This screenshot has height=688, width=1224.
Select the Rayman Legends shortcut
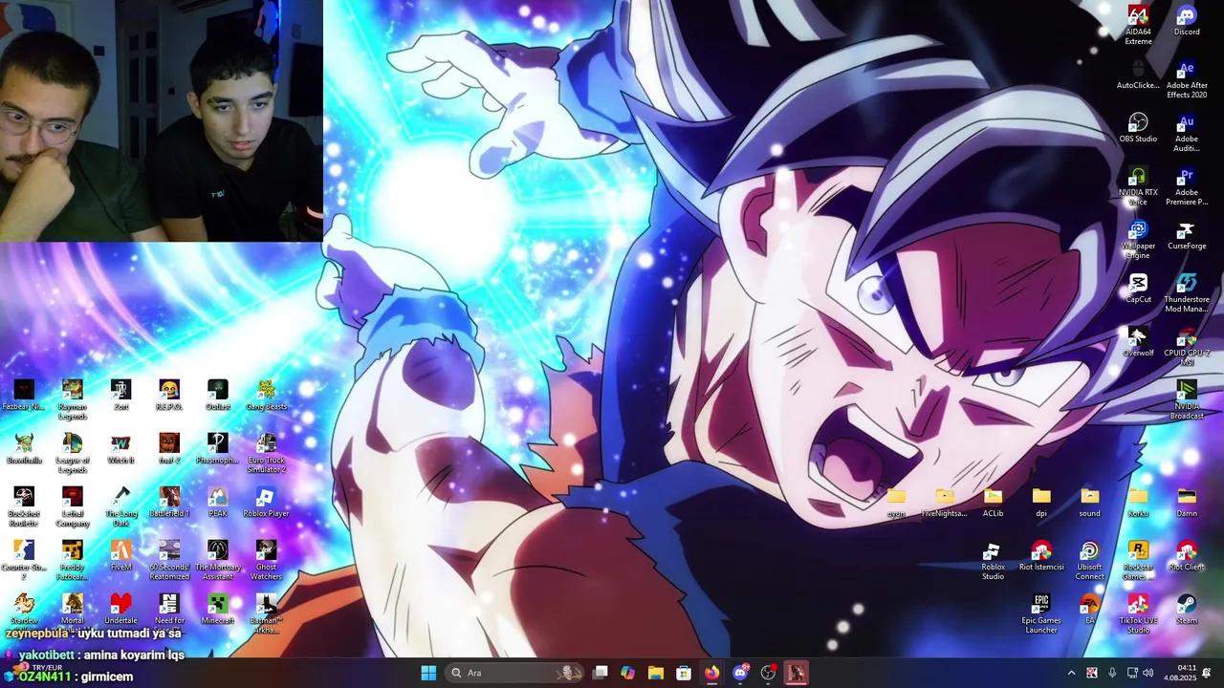(72, 400)
